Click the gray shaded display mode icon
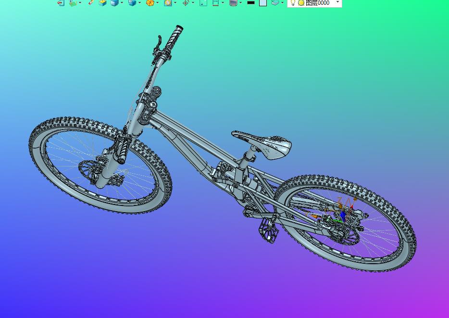Image resolution: width=449 pixels, height=318 pixels. point(233,3)
